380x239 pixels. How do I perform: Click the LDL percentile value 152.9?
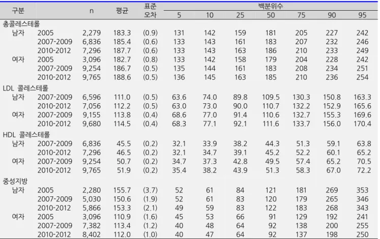pyautogui.click(x=332, y=106)
